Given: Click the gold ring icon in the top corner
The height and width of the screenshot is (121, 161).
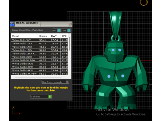Looking at the screenshot, I should 144,3.
